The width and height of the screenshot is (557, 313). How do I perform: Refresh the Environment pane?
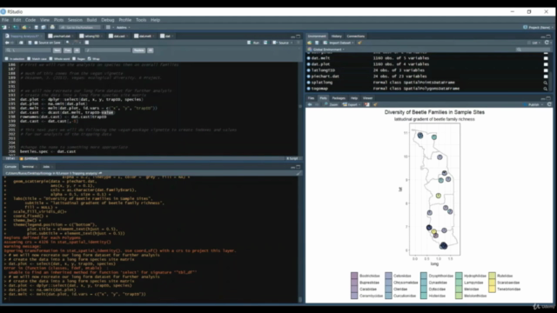coord(547,43)
